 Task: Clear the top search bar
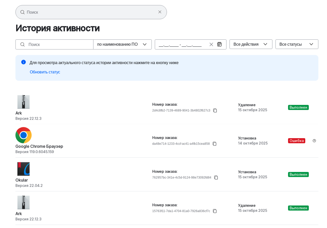click(160, 12)
